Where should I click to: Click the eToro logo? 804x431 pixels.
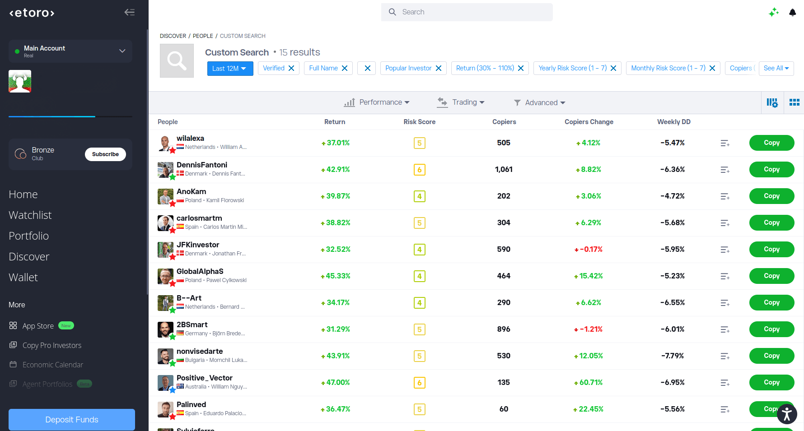click(32, 13)
